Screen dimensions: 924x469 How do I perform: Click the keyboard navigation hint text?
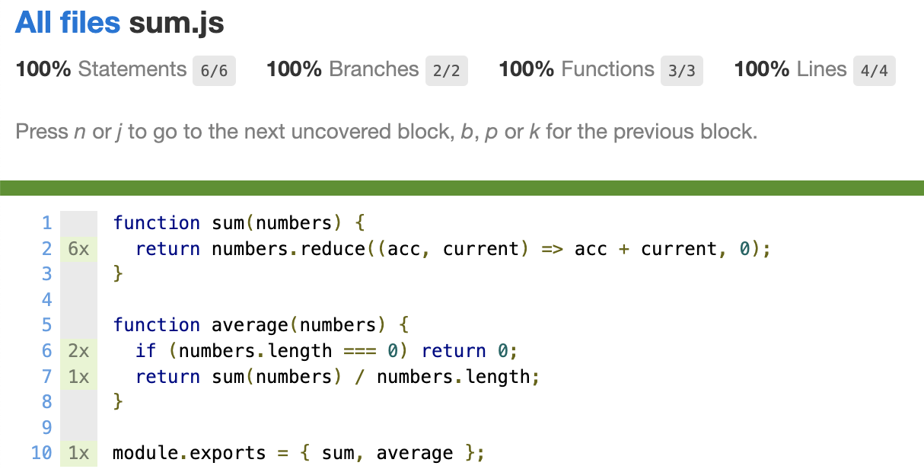pos(387,132)
